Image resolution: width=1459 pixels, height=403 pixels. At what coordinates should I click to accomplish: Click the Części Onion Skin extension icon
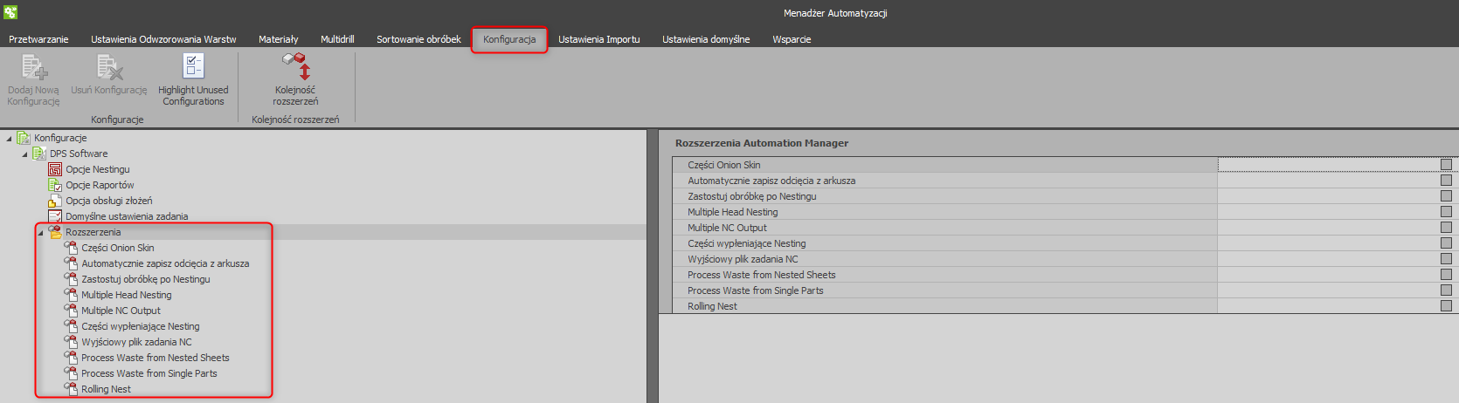pos(71,248)
